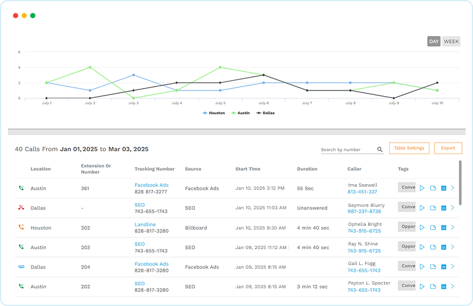Viewport: 473px width, 306px height.
Task: Open notes icon in Gail L. Fogg row
Action: (433, 267)
